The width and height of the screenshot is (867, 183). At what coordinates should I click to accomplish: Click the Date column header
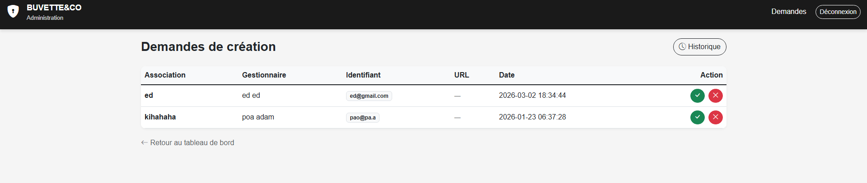coord(506,75)
